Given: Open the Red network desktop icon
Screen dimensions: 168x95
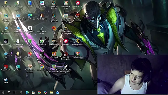Looking at the screenshot, I should 6,55.
